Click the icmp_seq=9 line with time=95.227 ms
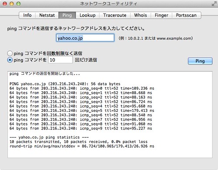 pos(81,128)
